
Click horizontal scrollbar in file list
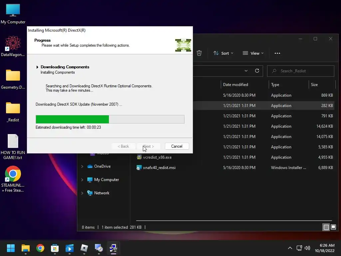tap(234, 221)
